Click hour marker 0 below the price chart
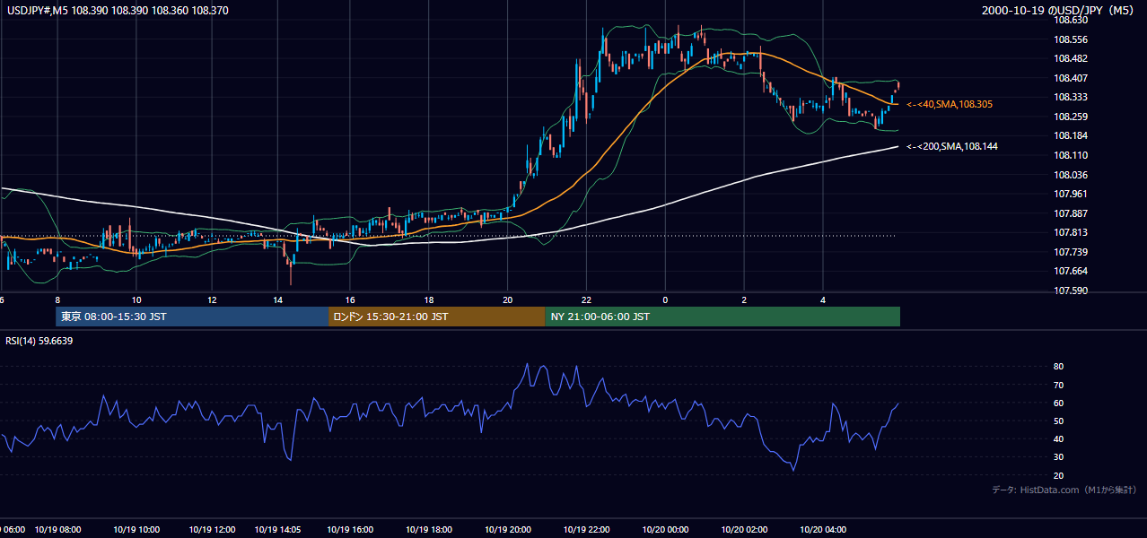 point(665,300)
